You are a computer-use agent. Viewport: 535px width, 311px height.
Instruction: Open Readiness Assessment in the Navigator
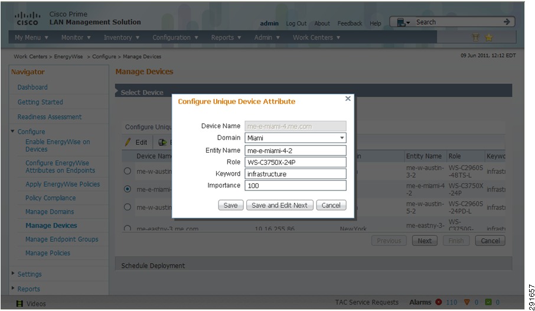click(x=50, y=117)
